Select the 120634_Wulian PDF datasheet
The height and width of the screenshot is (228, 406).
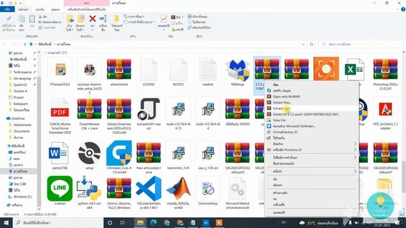pos(60,116)
